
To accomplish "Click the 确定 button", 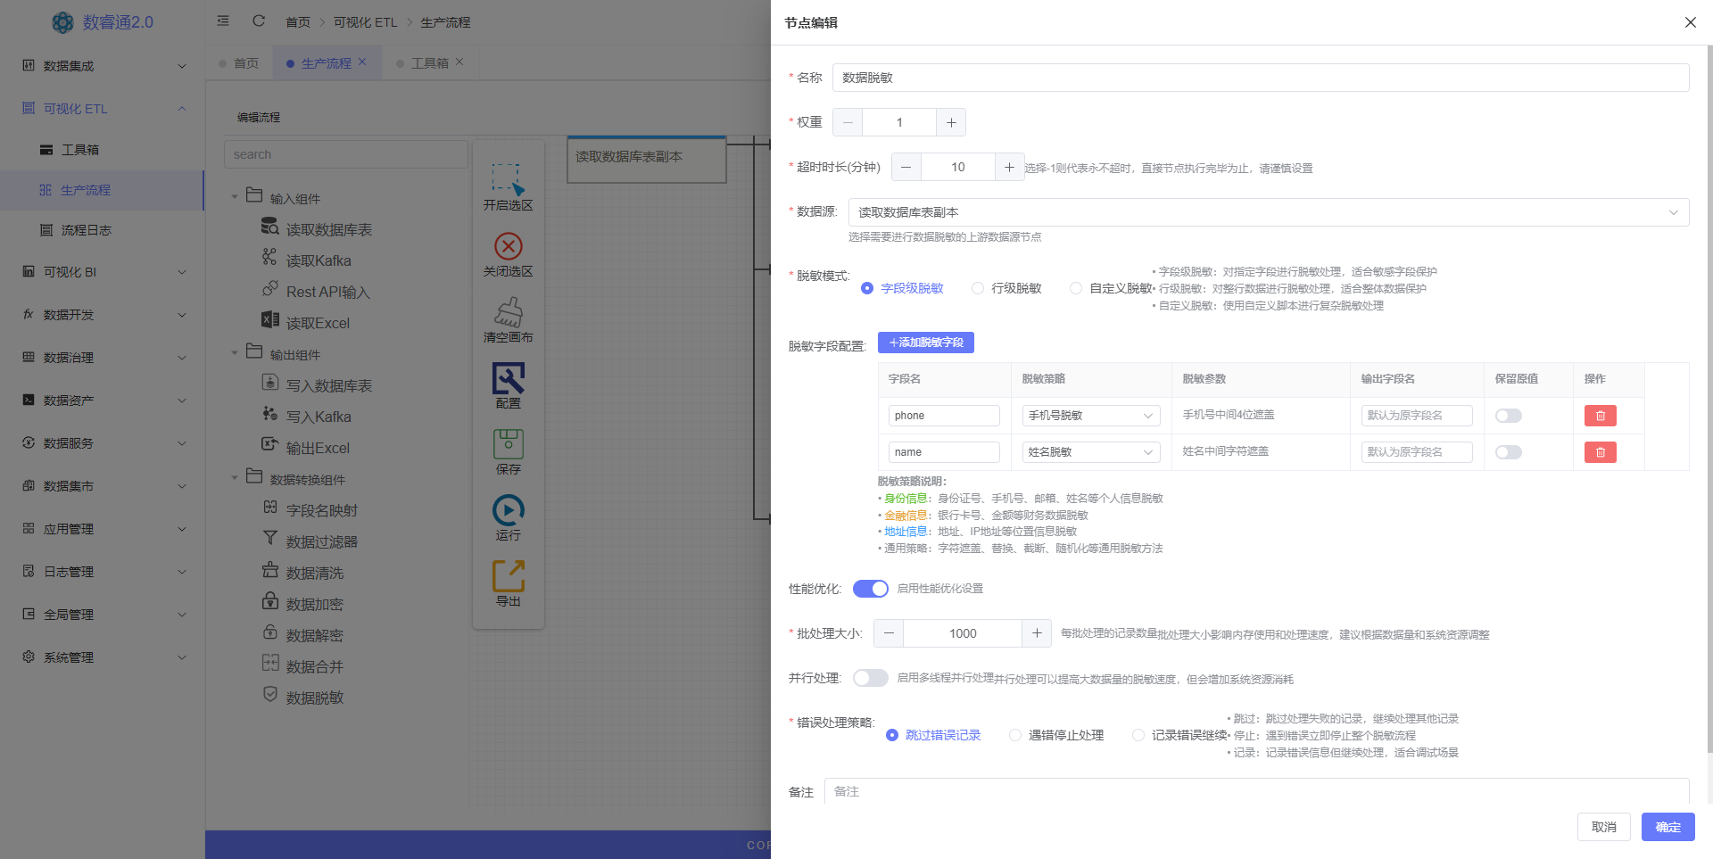I will (x=1667, y=827).
